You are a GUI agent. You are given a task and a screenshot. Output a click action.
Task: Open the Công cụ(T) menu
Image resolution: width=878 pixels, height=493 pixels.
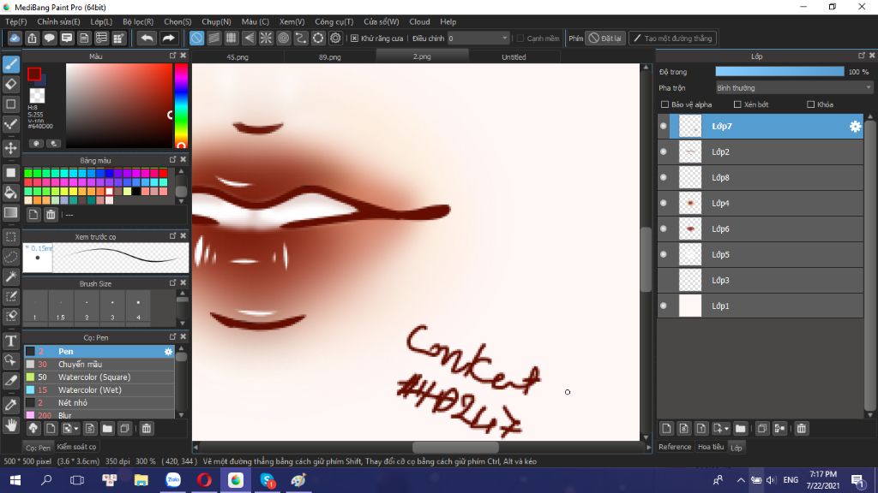[x=334, y=21]
